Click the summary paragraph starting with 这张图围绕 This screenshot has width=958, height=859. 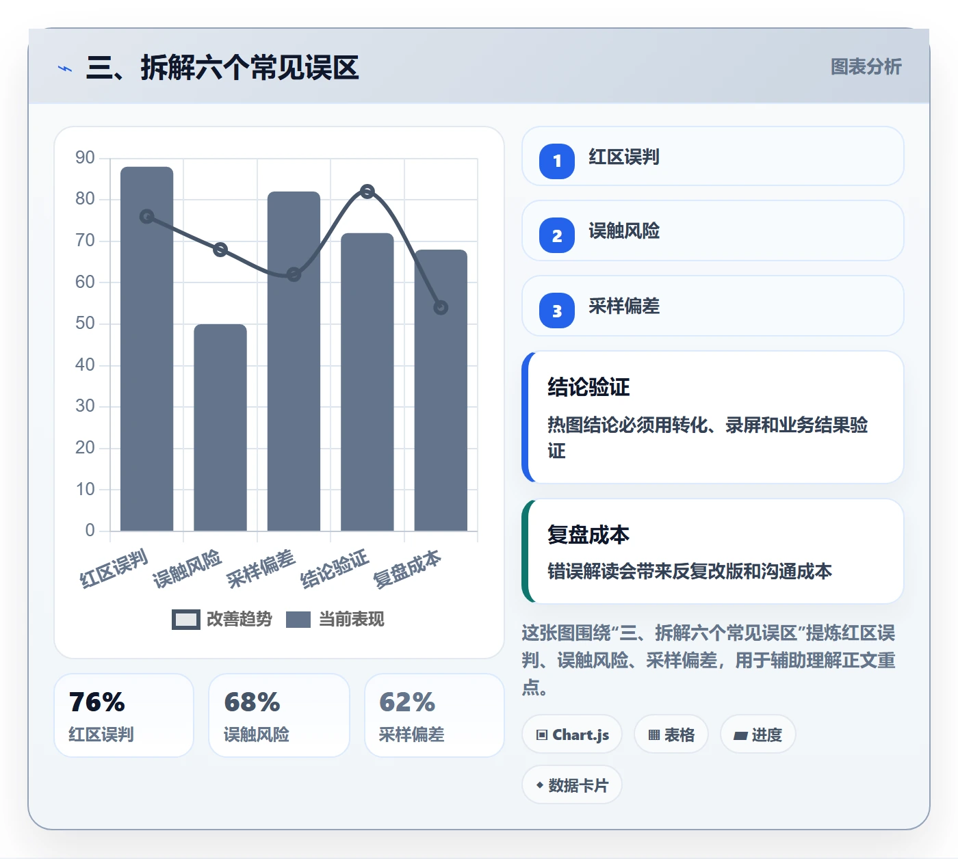708,660
